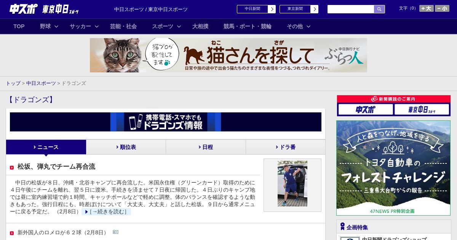Click the 中日スポーツ breadcrumb link
Image resolution: width=457 pixels, height=240 pixels.
pos(41,83)
